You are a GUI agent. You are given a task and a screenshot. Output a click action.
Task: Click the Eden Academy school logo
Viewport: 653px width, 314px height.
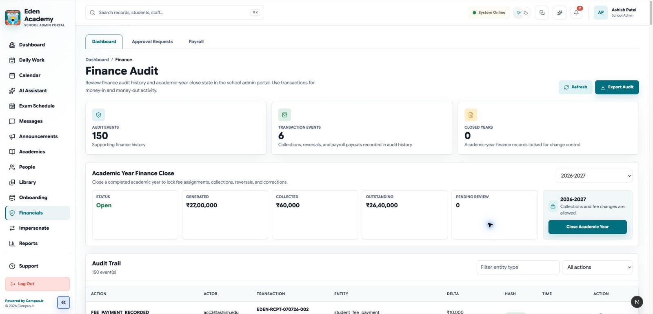[13, 18]
